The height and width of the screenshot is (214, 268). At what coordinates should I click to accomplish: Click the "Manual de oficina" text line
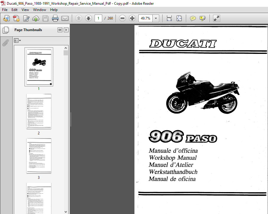pos(172,179)
